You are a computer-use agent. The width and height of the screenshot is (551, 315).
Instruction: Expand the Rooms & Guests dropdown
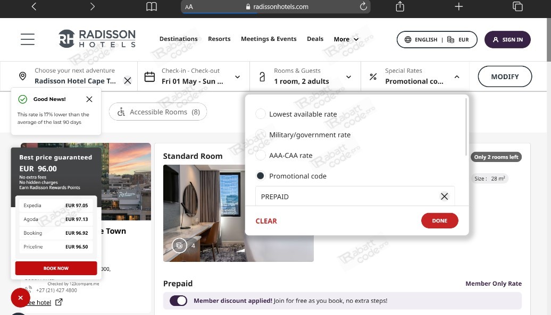point(348,76)
